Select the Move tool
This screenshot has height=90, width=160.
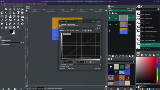coord(2,9)
